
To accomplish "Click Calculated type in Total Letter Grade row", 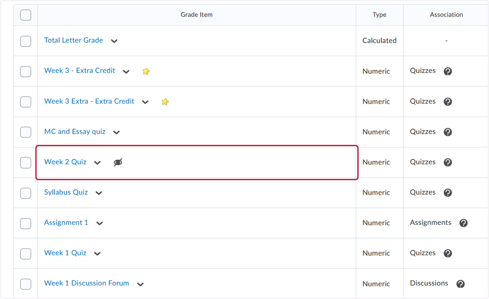I will pyautogui.click(x=379, y=41).
